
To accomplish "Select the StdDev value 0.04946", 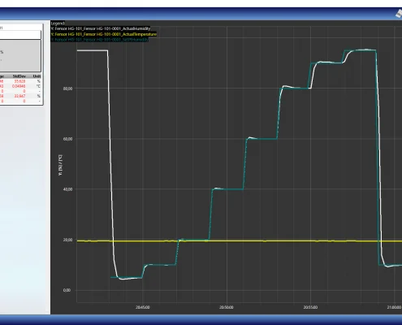I will (19, 86).
